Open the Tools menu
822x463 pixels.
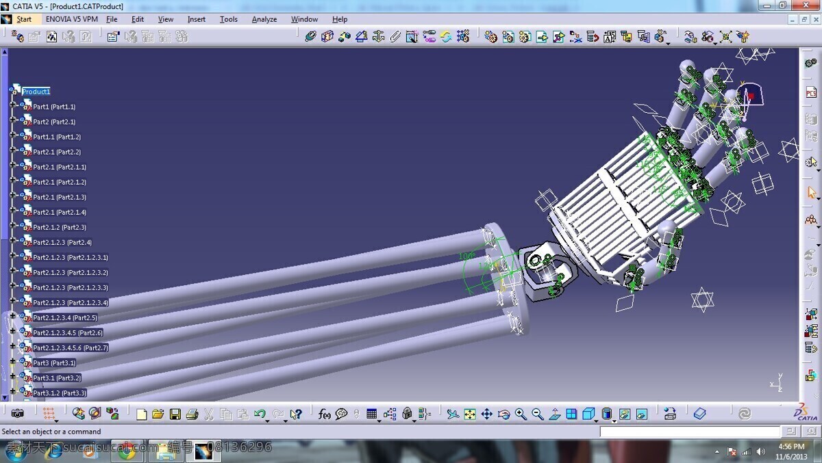pos(229,19)
